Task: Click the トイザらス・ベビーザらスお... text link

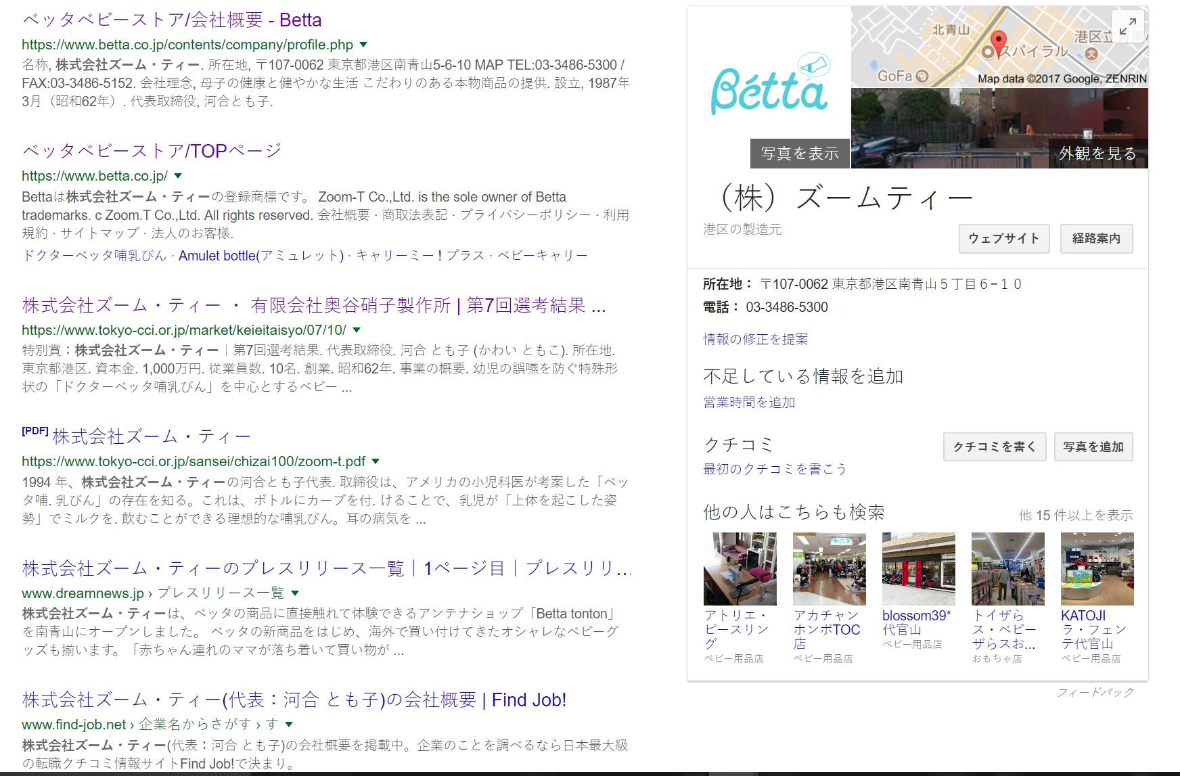Action: (1005, 629)
